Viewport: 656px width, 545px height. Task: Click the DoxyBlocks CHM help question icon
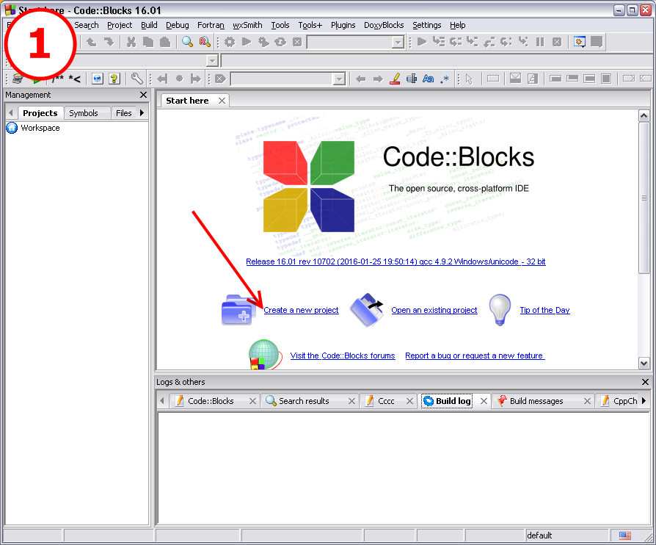[x=114, y=79]
